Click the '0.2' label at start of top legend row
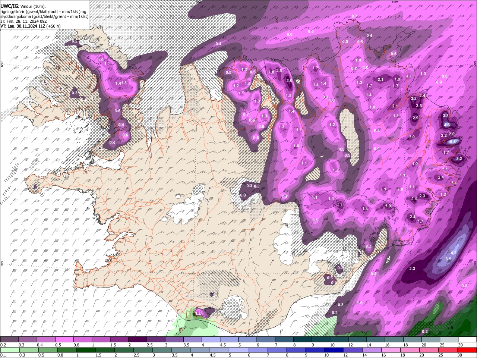The height and width of the screenshot is (358, 477). (3, 345)
